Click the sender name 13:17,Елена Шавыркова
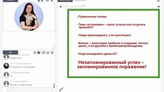This screenshot has height=92, width=164. click(x=20, y=73)
